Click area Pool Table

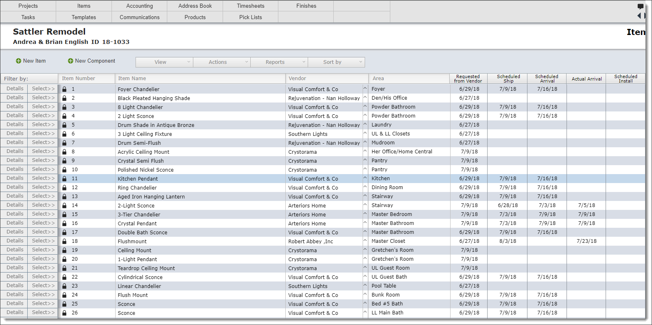point(384,286)
